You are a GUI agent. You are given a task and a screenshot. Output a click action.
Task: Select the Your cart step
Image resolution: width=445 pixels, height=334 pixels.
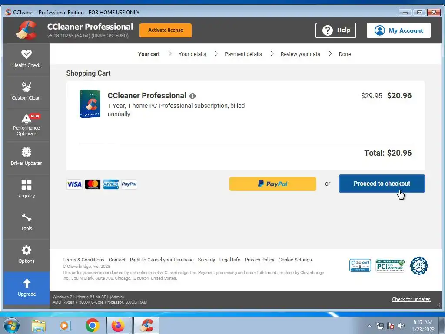click(x=149, y=54)
